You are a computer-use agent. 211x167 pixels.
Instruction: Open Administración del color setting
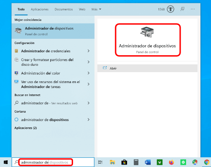(x=53, y=73)
